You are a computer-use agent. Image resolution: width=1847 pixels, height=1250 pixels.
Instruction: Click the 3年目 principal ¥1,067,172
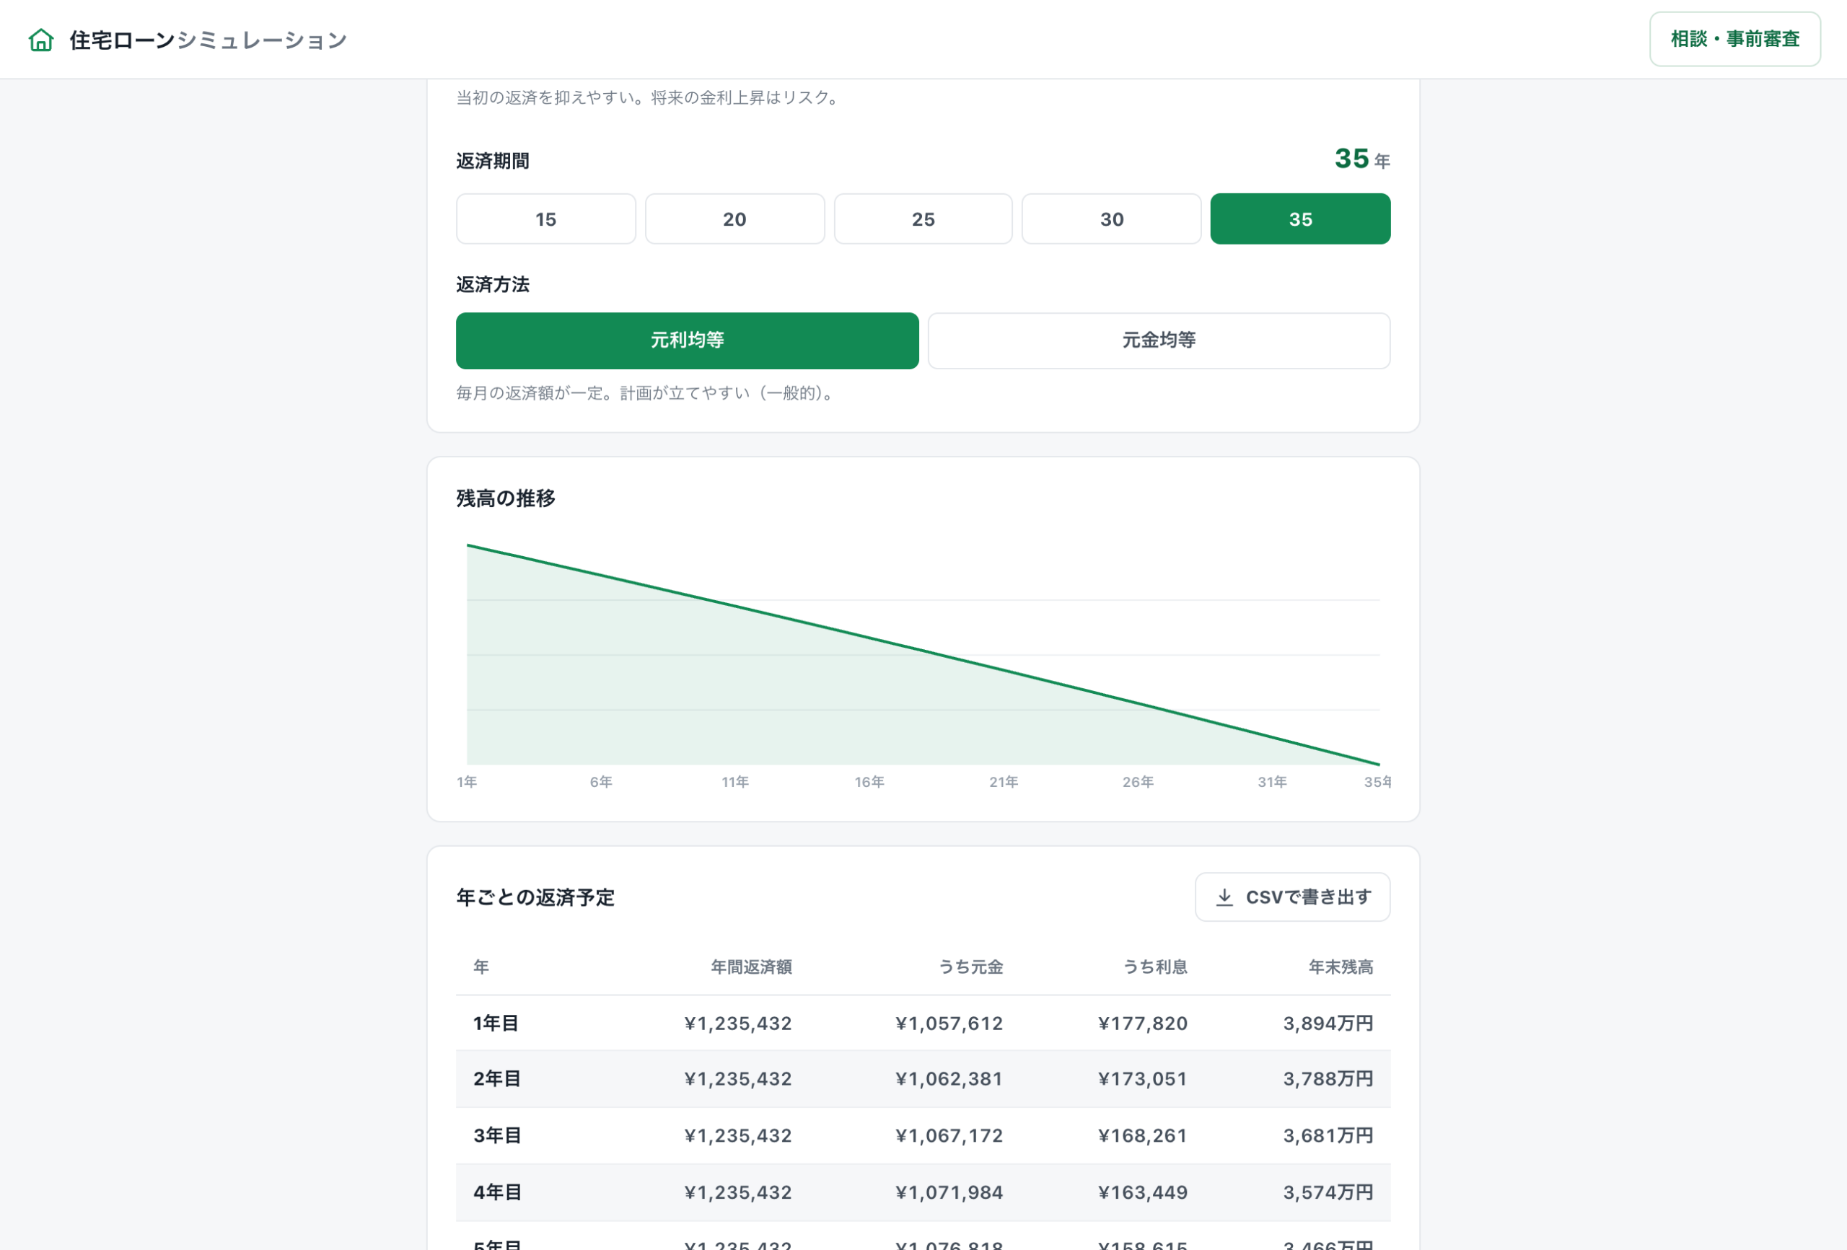949,1136
